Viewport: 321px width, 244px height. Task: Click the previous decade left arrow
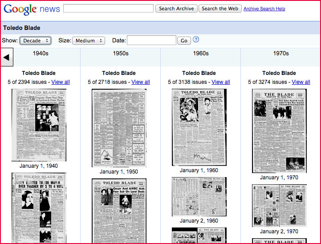[x=7, y=57]
